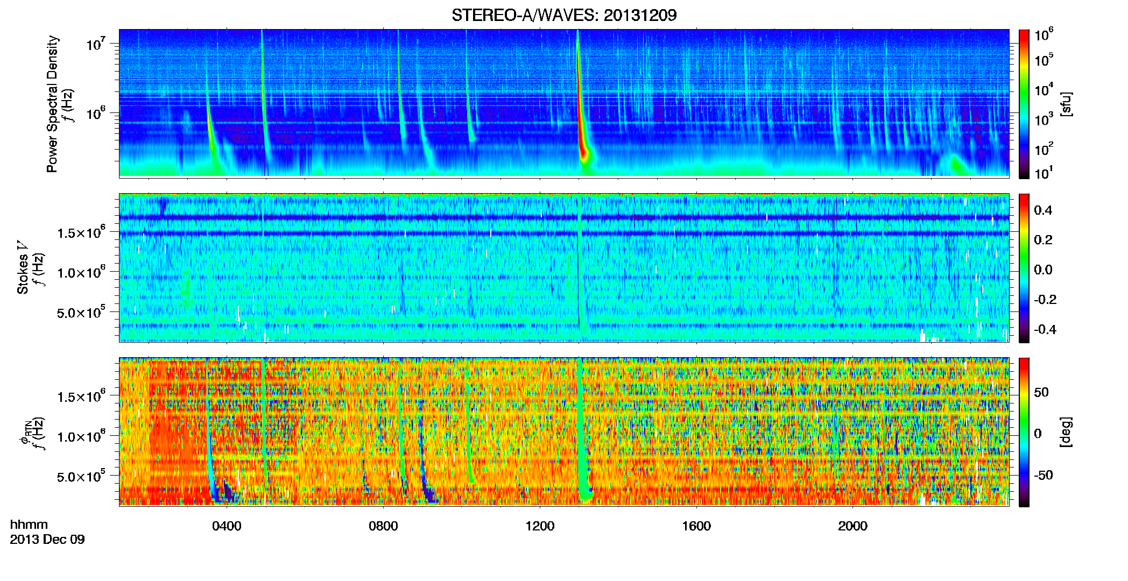This screenshot has width=1128, height=581.
Task: Click the plot title STEREO-A/WAVES: 20131209
Action: click(x=564, y=15)
